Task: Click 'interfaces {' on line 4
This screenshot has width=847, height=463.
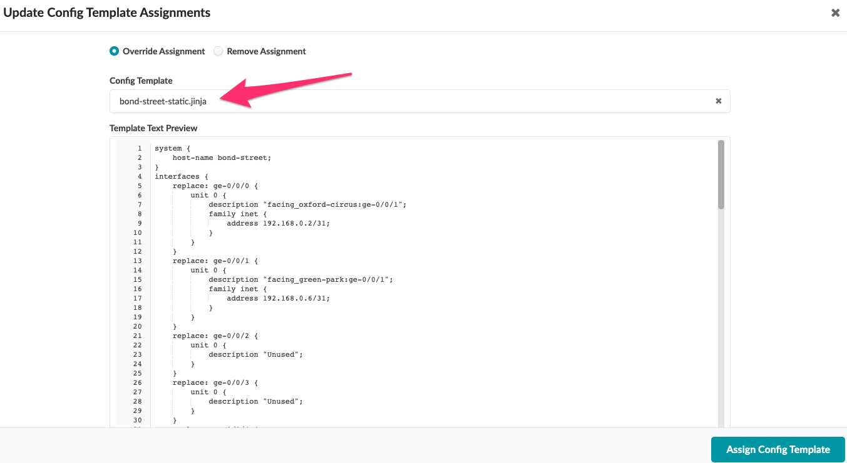Action: tap(179, 176)
